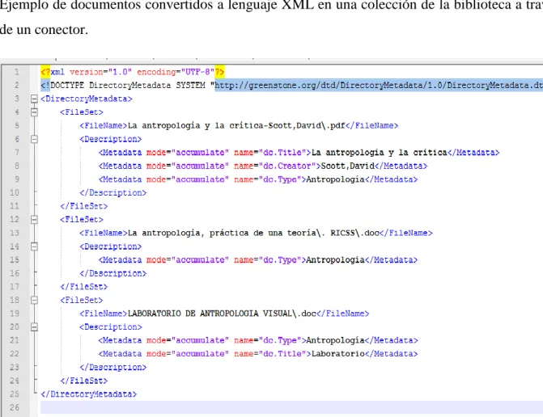Image resolution: width=543 pixels, height=417 pixels.
Task: Click the FileName line containing RICSS doc
Action: click(x=256, y=233)
